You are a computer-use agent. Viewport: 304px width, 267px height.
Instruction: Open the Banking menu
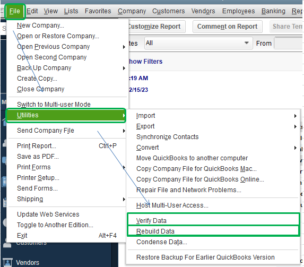(273, 11)
